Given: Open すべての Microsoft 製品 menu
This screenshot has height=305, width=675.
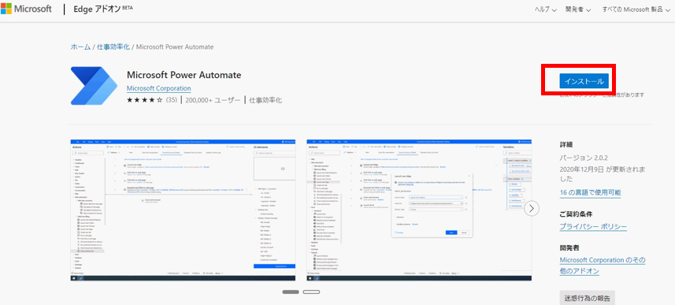Looking at the screenshot, I should 636,9.
